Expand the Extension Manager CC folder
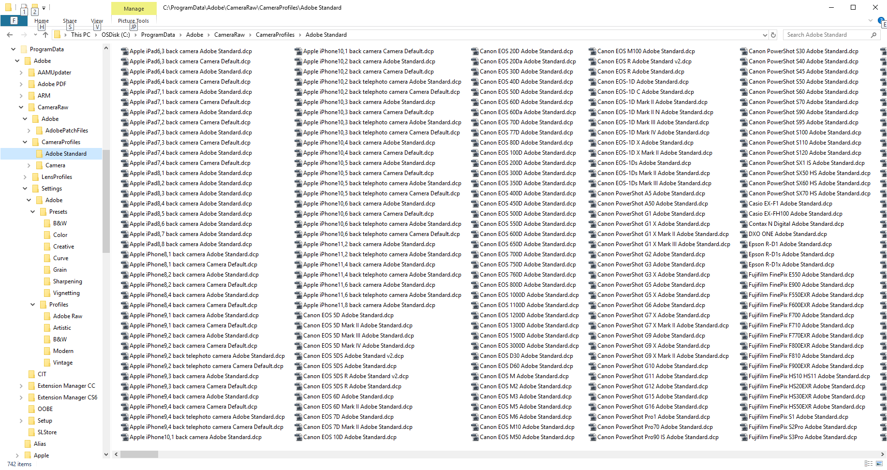Image resolution: width=887 pixels, height=470 pixels. click(x=21, y=386)
